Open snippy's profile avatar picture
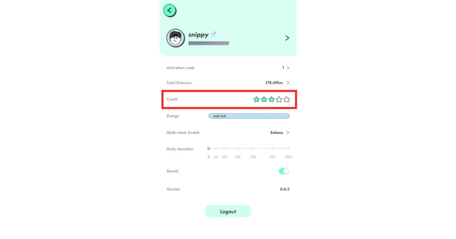Image resolution: width=456 pixels, height=239 pixels. coord(176,38)
